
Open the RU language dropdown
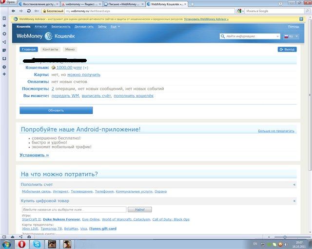click(x=291, y=36)
